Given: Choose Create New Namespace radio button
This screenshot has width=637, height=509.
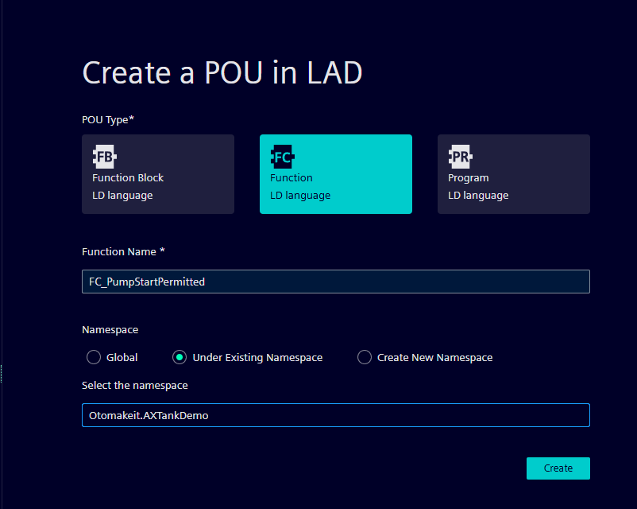Looking at the screenshot, I should 365,357.
